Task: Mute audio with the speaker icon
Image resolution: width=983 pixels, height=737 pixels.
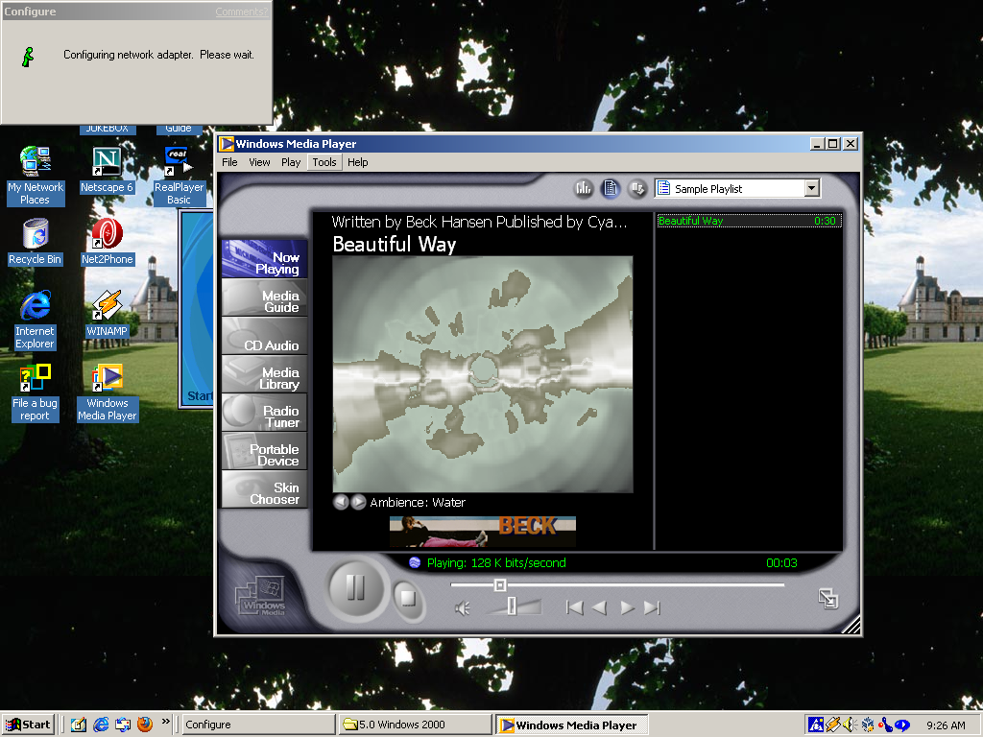Action: (462, 607)
